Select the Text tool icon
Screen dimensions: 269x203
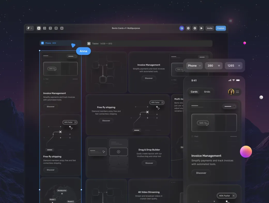(50, 28)
